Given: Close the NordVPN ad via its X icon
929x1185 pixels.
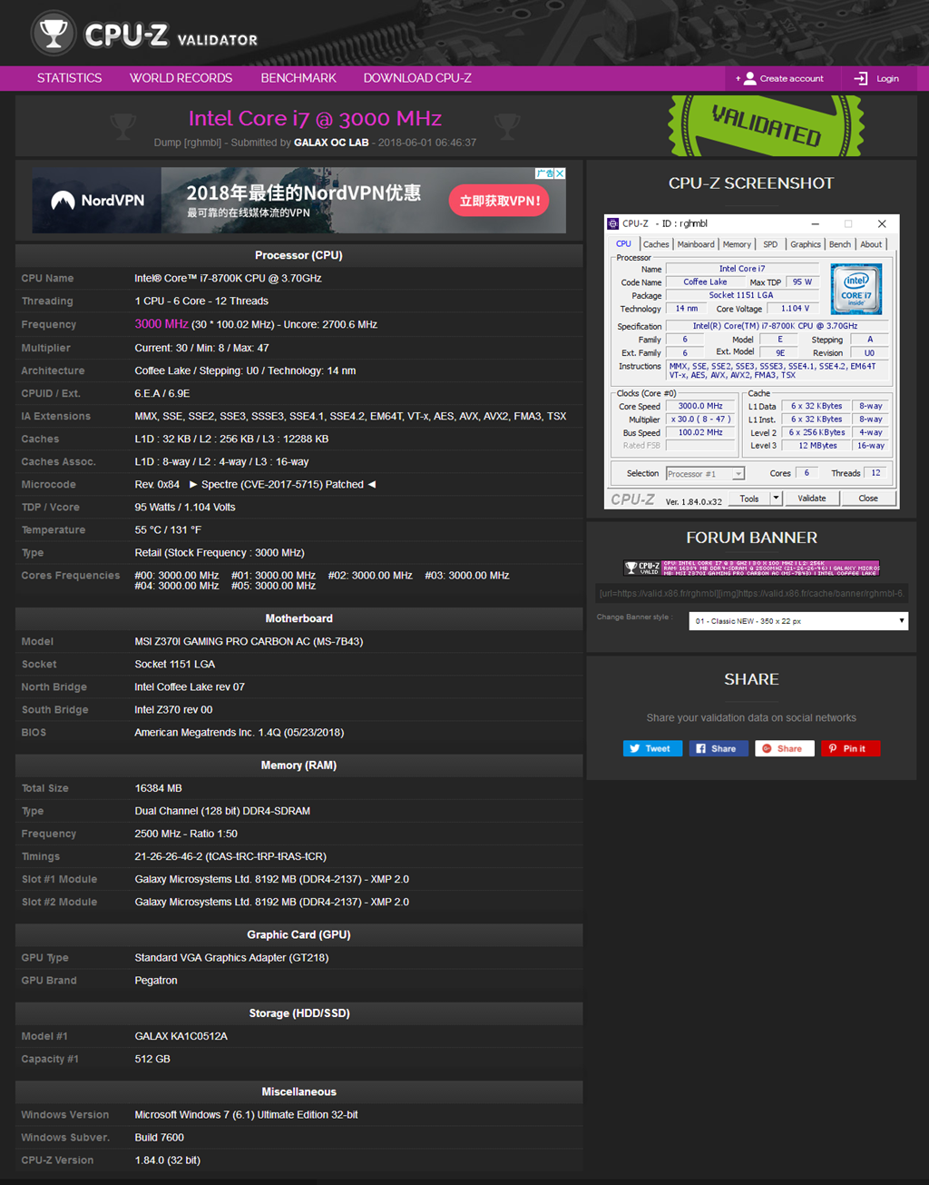Looking at the screenshot, I should [560, 173].
